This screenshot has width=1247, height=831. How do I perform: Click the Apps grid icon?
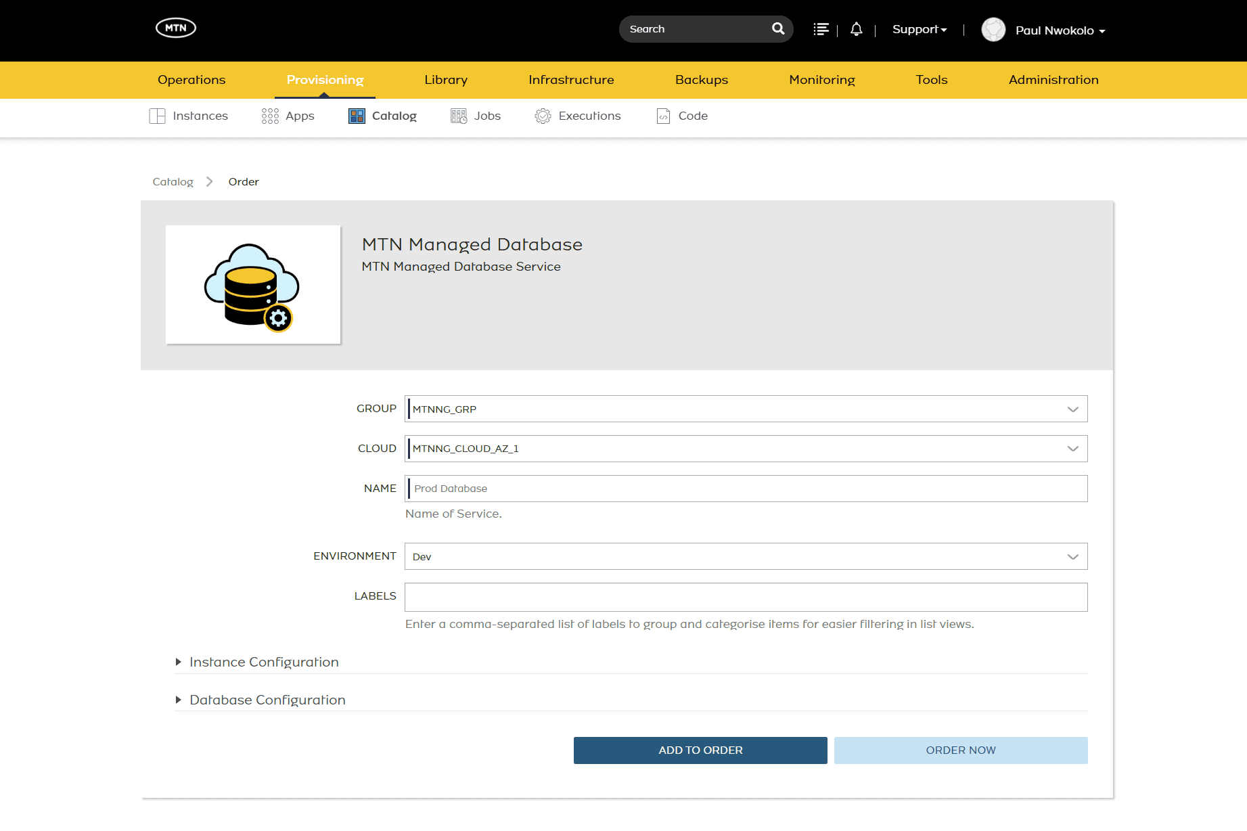coord(270,116)
